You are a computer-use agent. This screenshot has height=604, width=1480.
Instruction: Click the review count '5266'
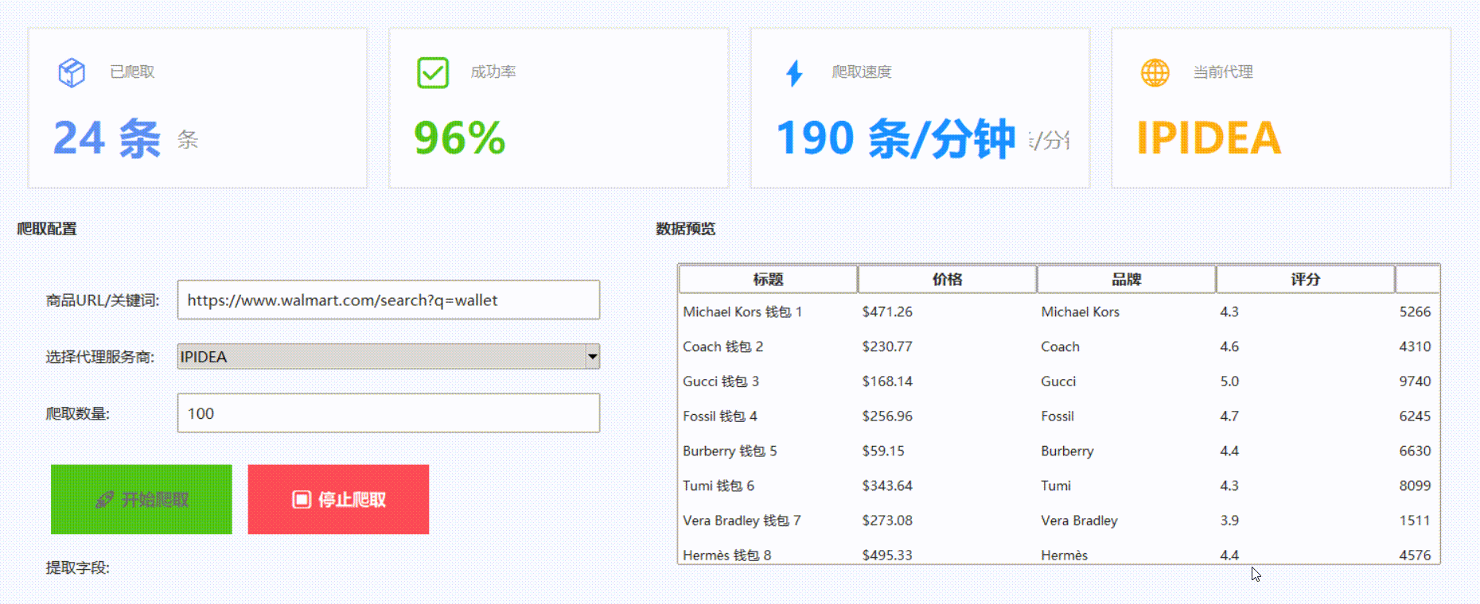(x=1415, y=312)
